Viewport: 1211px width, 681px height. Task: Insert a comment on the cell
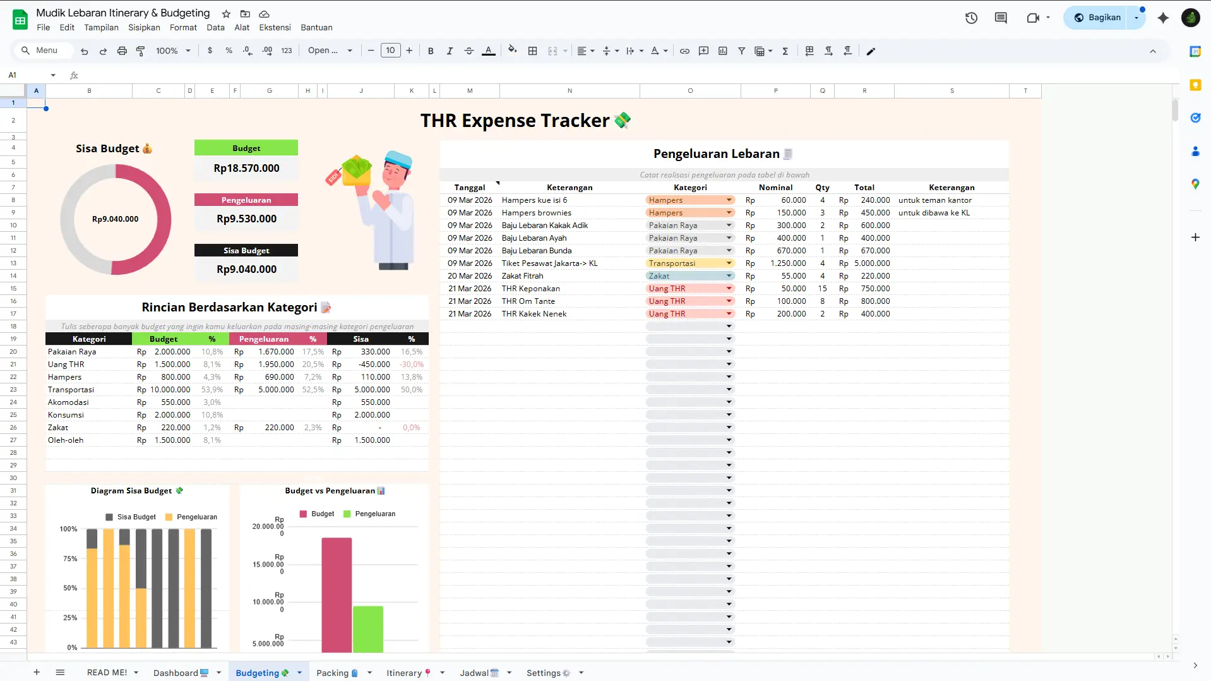coord(703,51)
